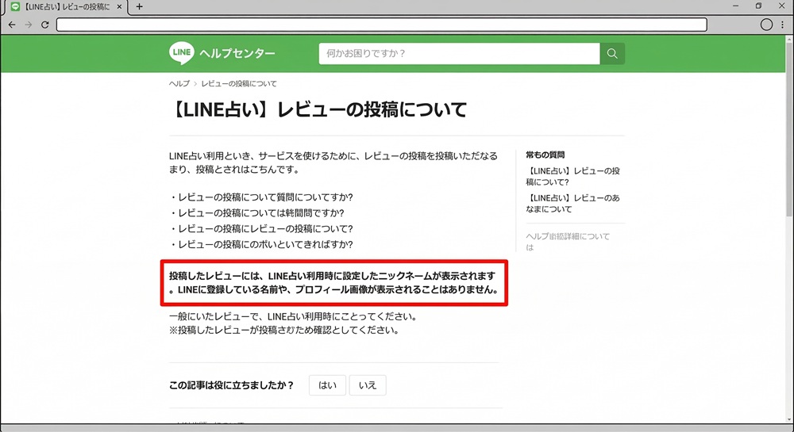
Task: Minimize the browser window
Action: [x=736, y=6]
